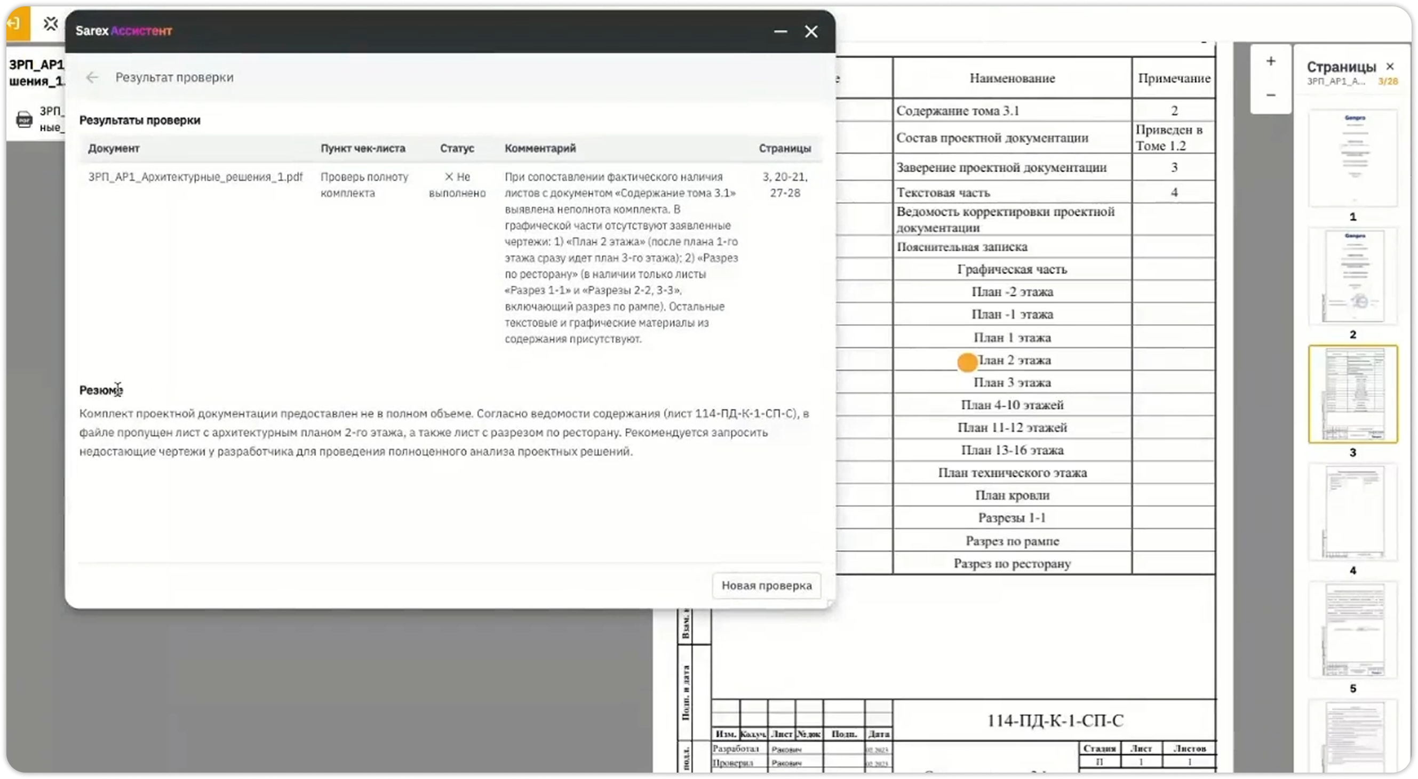Go back using the arrow beside Результат проверки

92,77
